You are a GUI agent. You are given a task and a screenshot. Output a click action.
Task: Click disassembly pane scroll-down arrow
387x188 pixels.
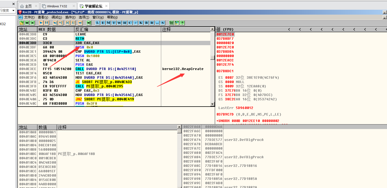tap(212, 104)
